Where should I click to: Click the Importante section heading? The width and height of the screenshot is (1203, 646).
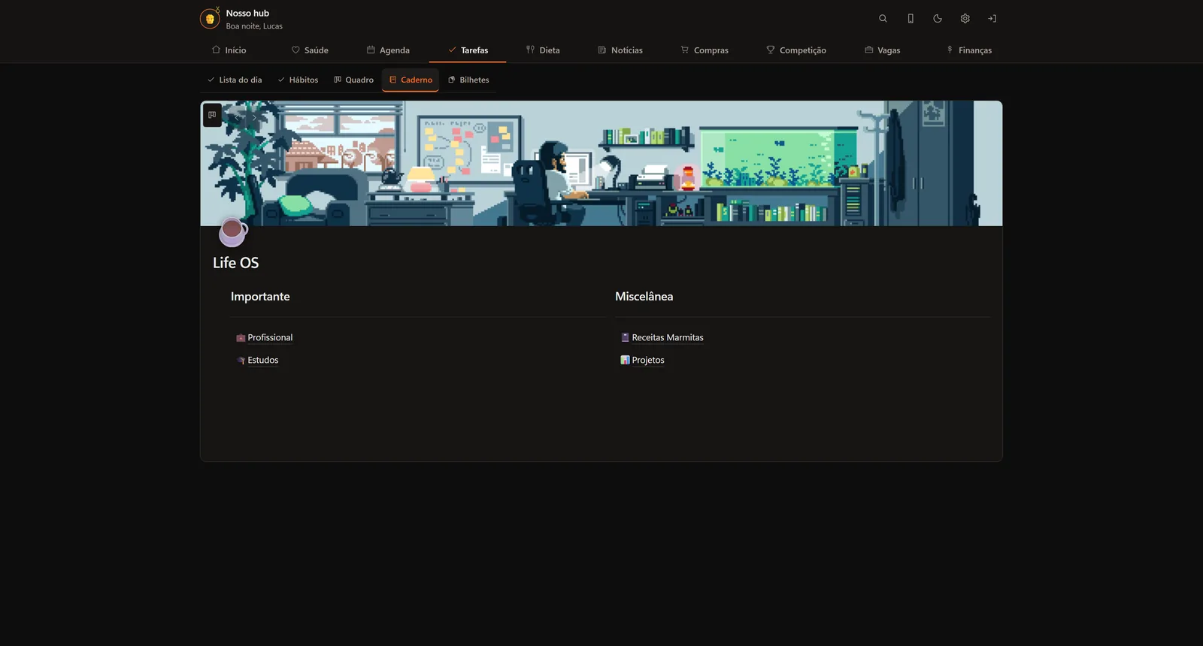coord(260,297)
